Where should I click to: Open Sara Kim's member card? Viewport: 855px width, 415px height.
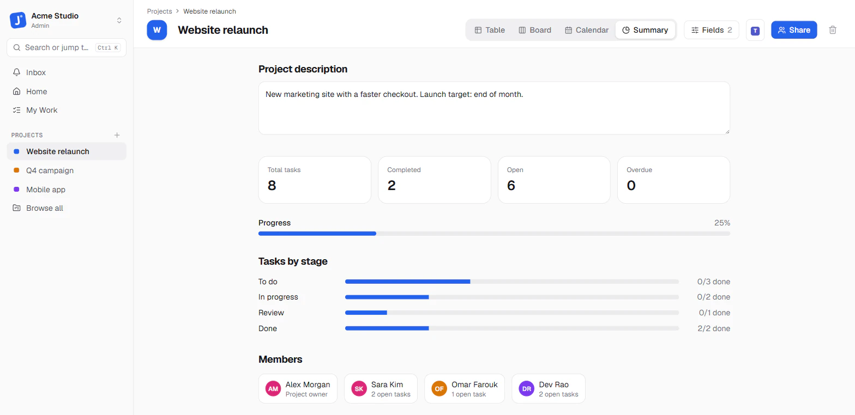pos(381,389)
